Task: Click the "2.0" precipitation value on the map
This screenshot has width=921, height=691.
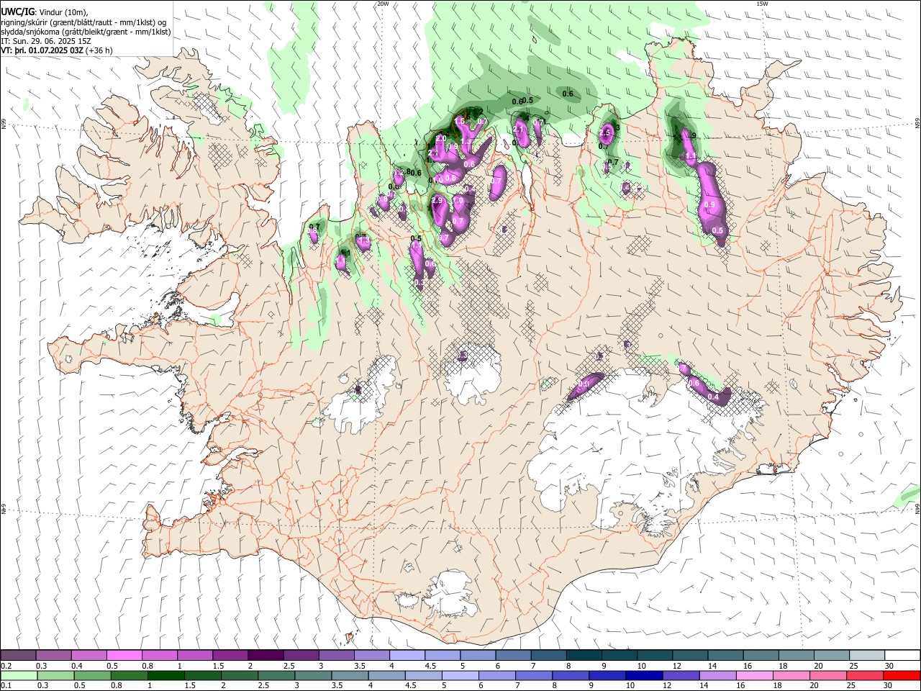Action: pos(441,138)
